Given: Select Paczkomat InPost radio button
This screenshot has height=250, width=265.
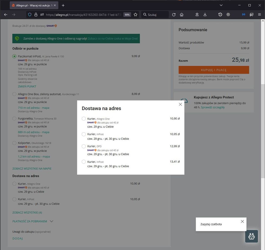Looking at the screenshot, I should pyautogui.click(x=14, y=56).
